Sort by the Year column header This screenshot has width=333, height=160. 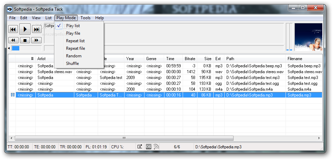(x=134, y=59)
